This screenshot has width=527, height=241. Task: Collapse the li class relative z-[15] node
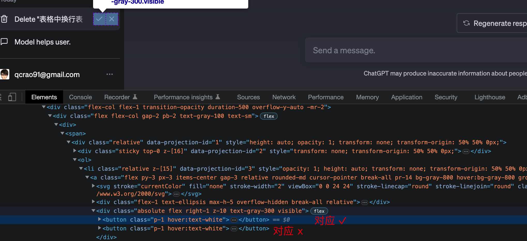coord(81,169)
